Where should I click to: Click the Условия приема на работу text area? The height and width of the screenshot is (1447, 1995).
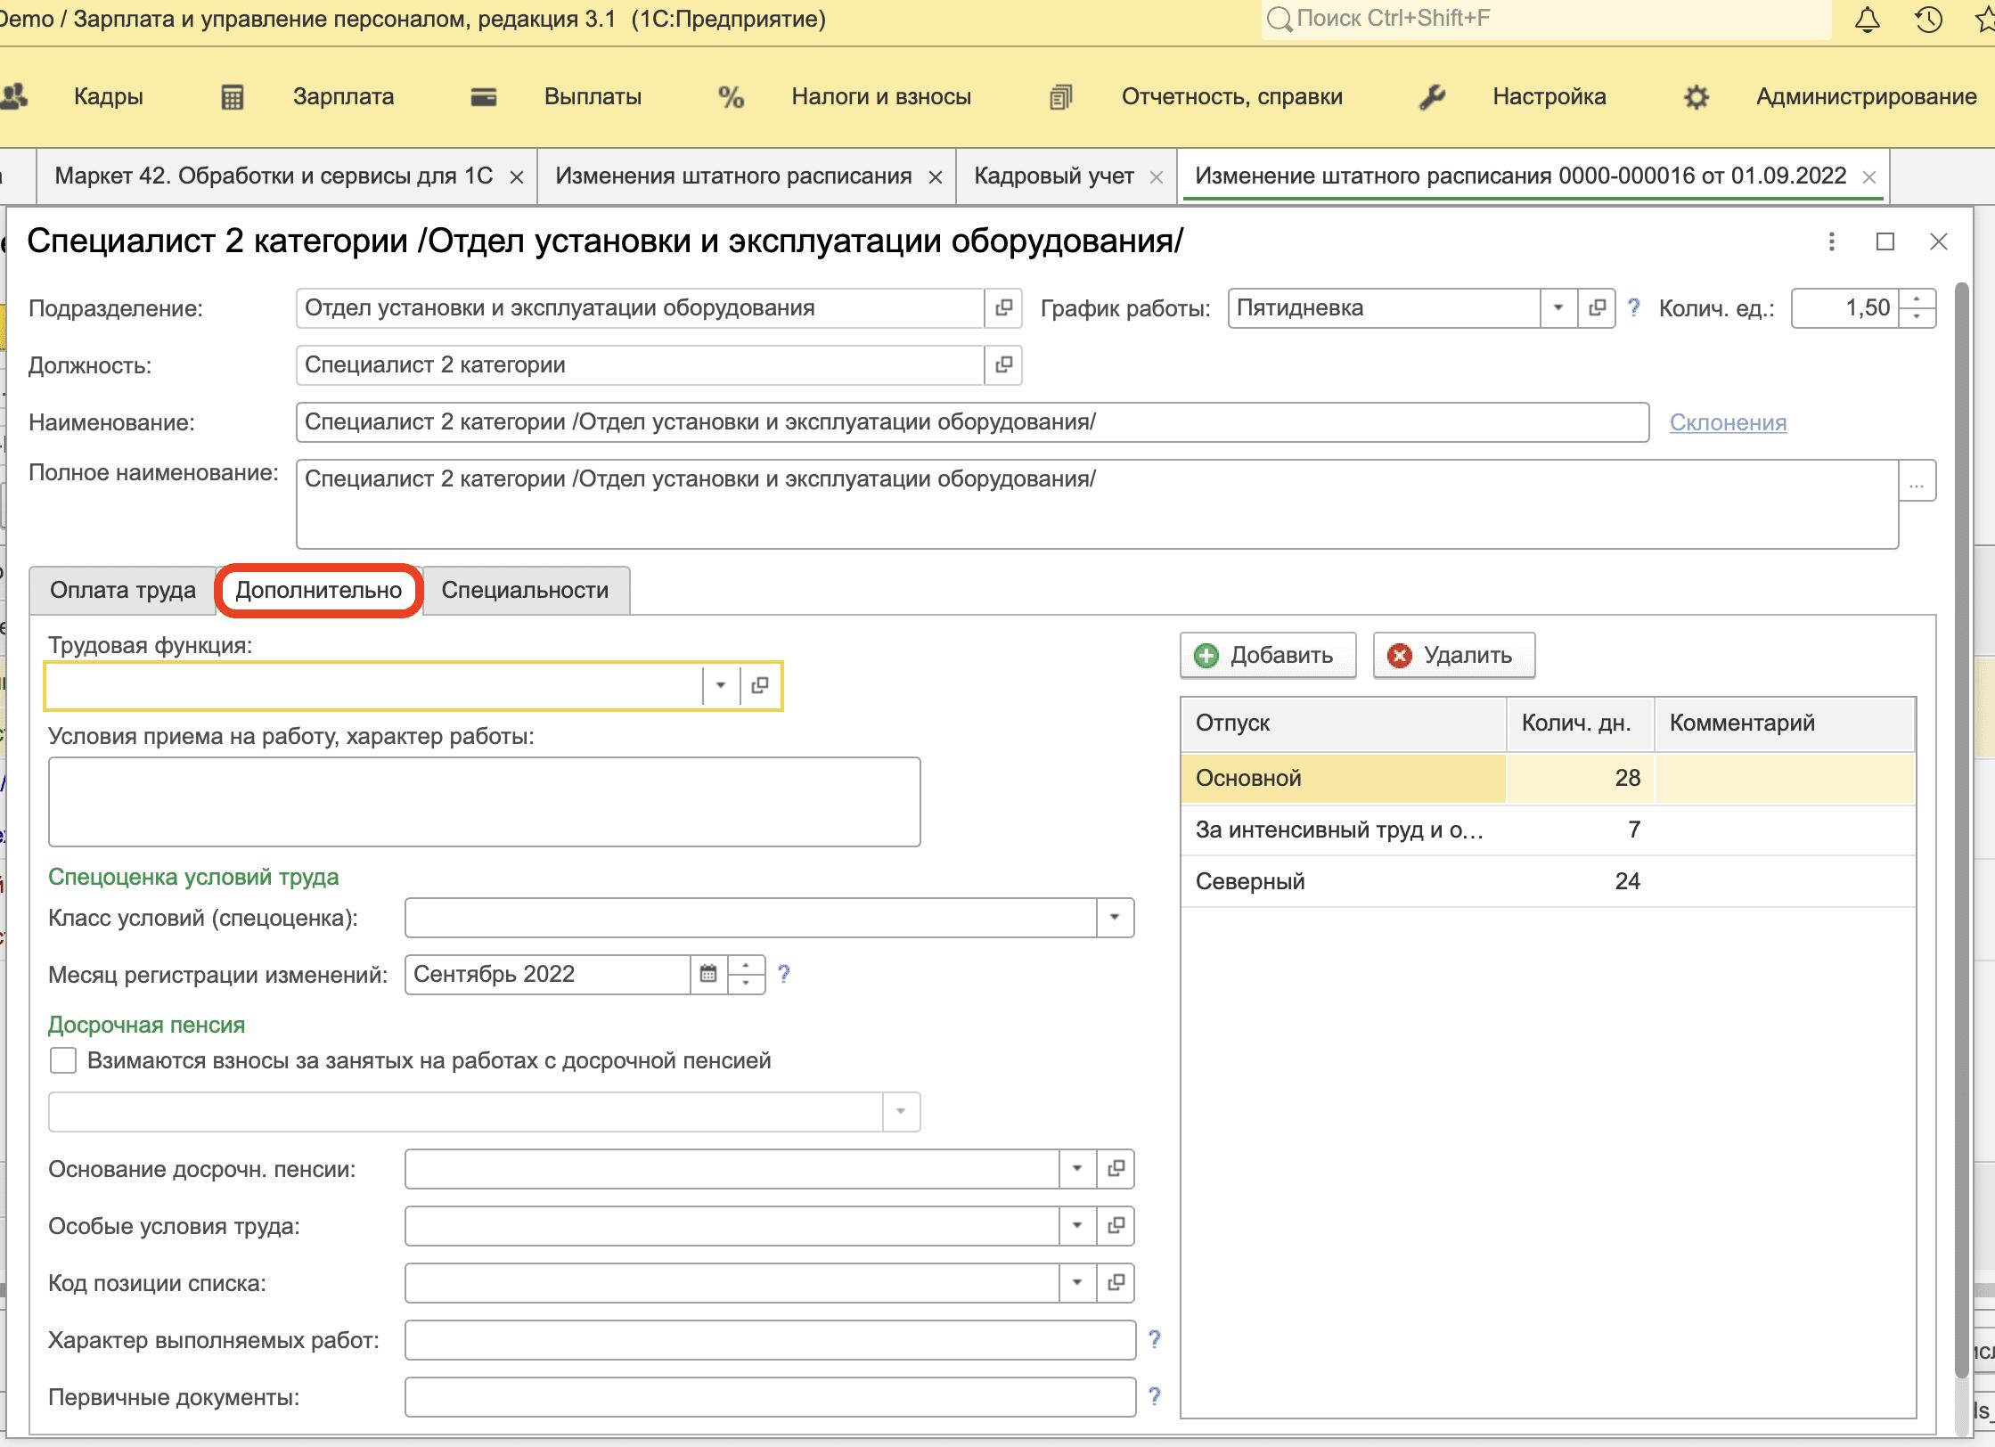(484, 802)
